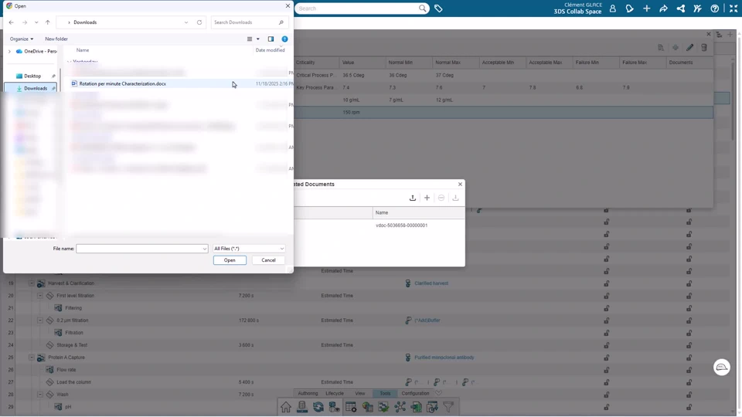Sort files by Name column

83,50
